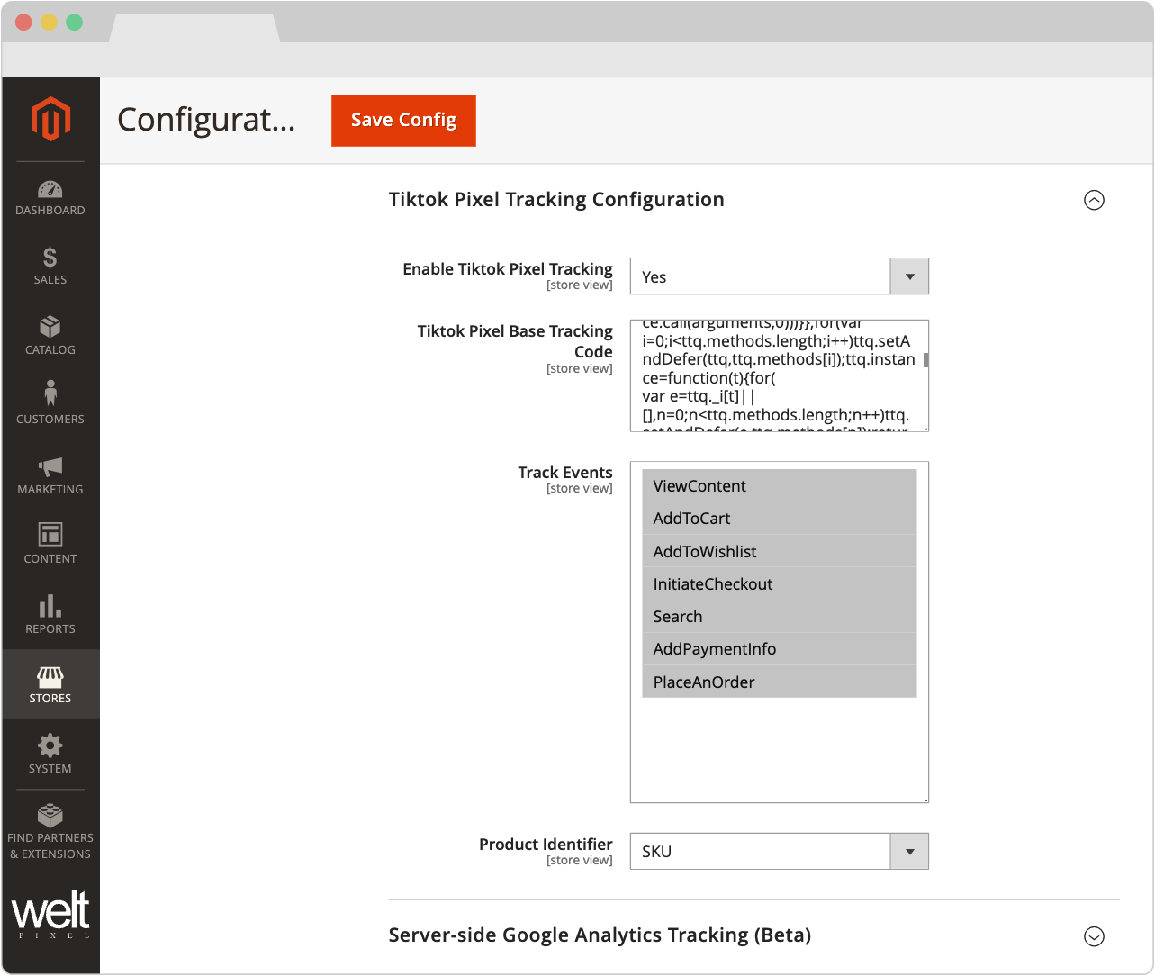Image resolution: width=1155 pixels, height=976 pixels.
Task: Click the tracking code textarea scrollbar
Action: coord(925,361)
